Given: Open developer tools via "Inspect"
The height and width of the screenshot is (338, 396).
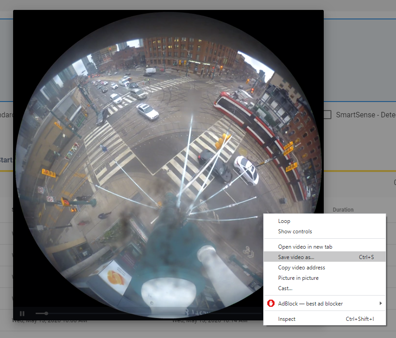Looking at the screenshot, I should coord(286,319).
